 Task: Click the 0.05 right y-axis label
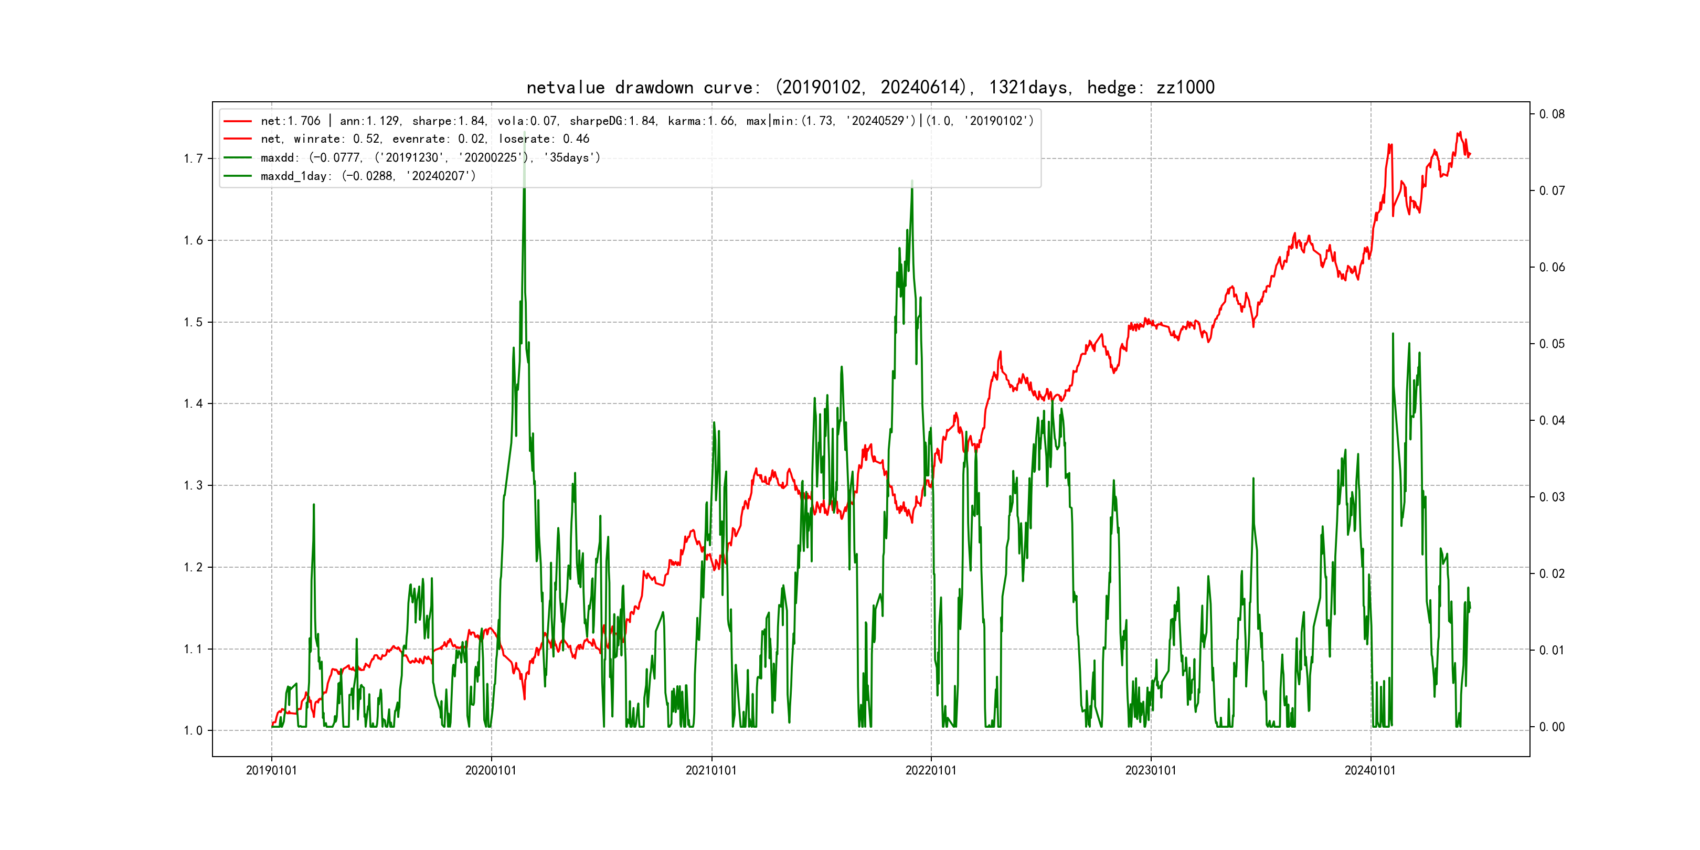1552,344
